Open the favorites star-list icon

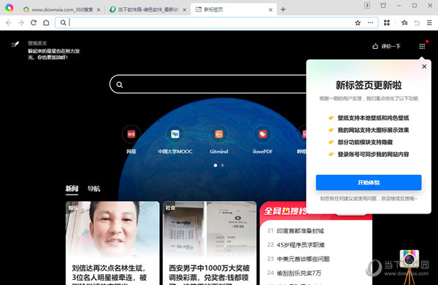coord(404,23)
